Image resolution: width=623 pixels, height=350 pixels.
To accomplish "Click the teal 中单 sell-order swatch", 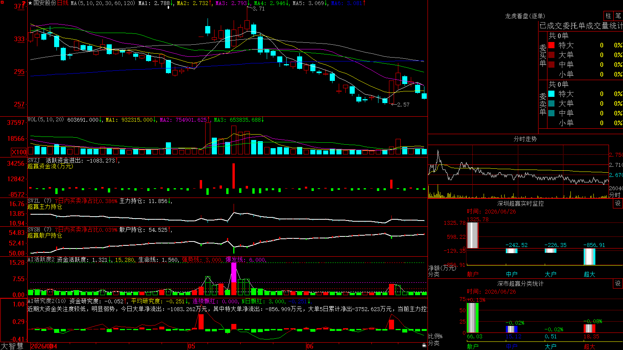I will [551, 113].
